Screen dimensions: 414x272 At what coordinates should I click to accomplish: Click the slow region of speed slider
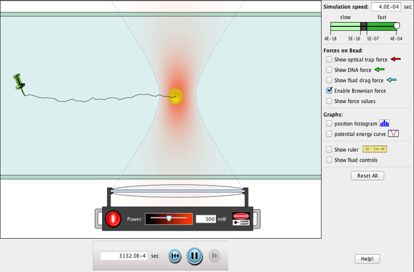346,26
